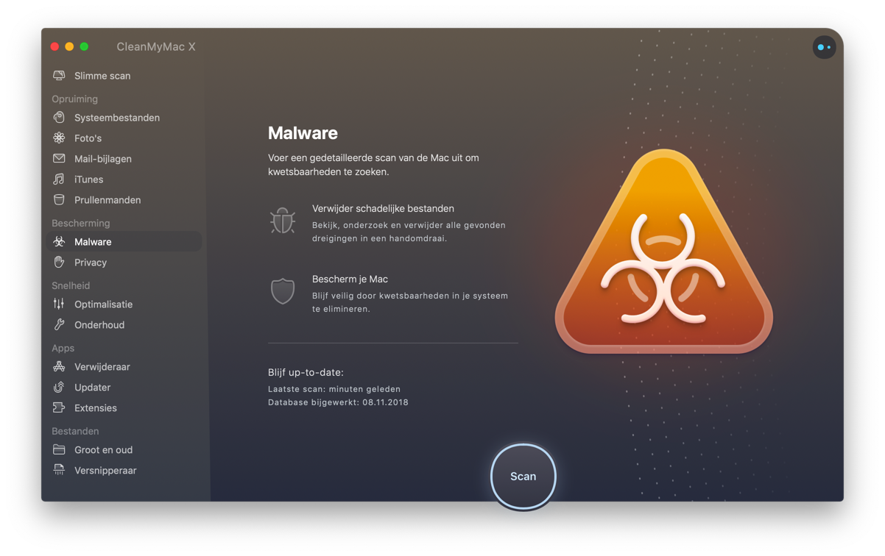Start the malware Scan button
This screenshot has width=885, height=556.
[523, 477]
